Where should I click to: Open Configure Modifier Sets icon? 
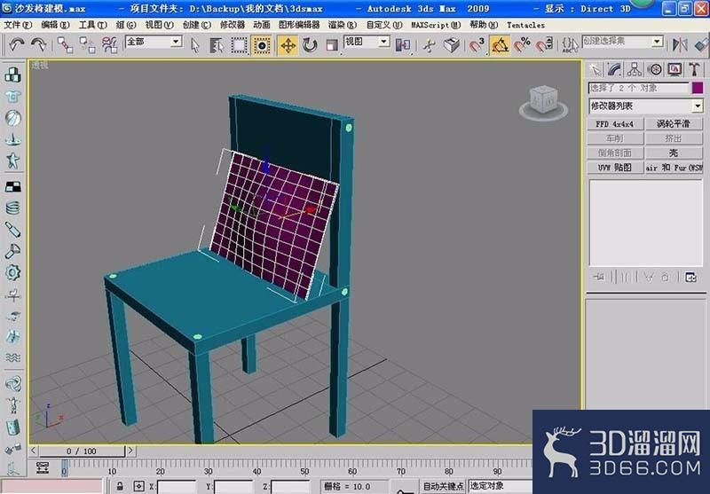(690, 277)
